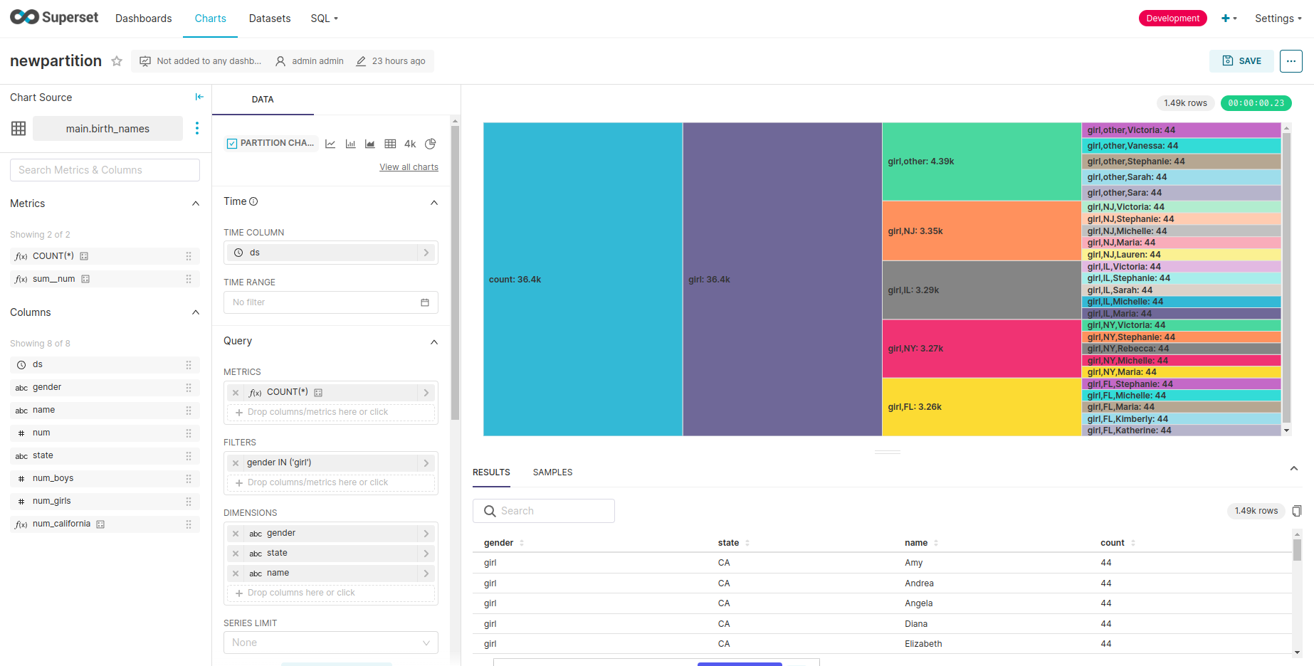Select the Big Number (4k) visualization icon
The image size is (1314, 666).
pos(410,143)
